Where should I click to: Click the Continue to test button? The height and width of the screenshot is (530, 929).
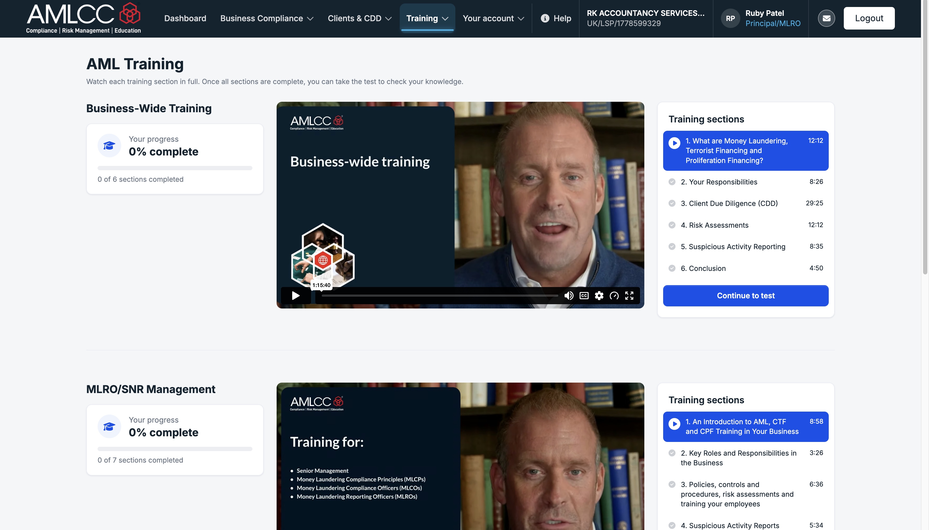point(745,296)
